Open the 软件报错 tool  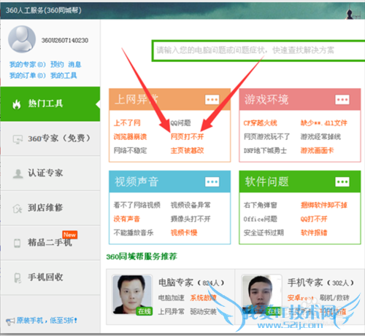314,233
